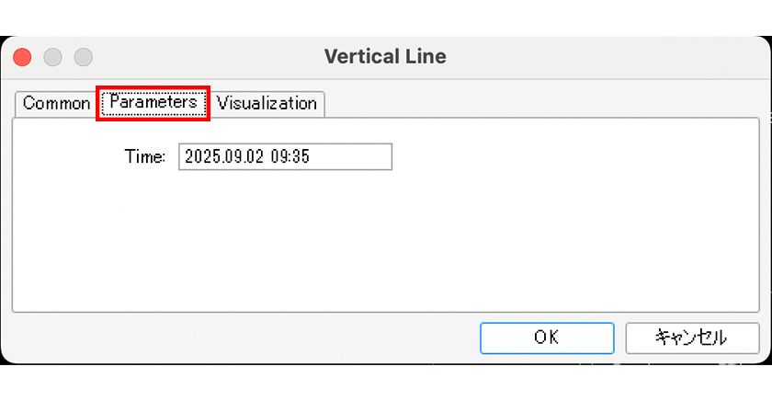Show the vertical line's Visualization settings tab
The image size is (772, 401).
pyautogui.click(x=267, y=103)
